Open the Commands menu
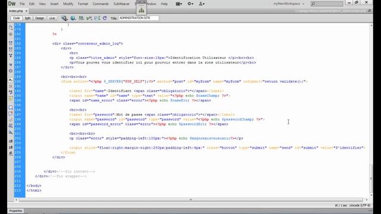 point(101,4)
